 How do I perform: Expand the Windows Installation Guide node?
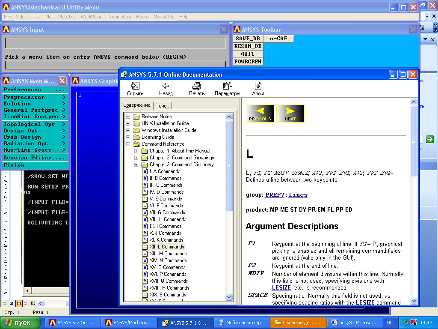point(128,130)
